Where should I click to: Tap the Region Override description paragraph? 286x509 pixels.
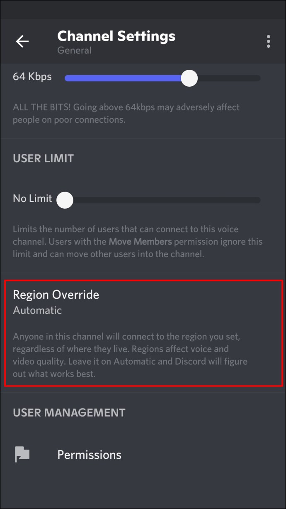[x=130, y=355]
